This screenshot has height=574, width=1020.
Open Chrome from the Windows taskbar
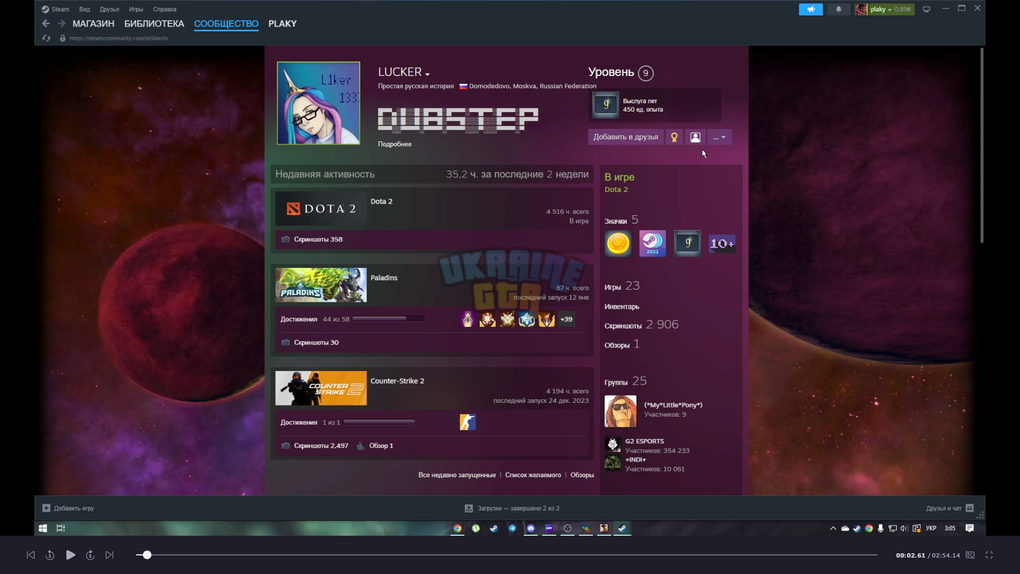tap(457, 528)
